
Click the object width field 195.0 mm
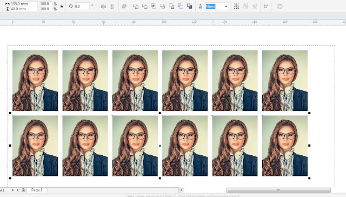(x=24, y=4)
